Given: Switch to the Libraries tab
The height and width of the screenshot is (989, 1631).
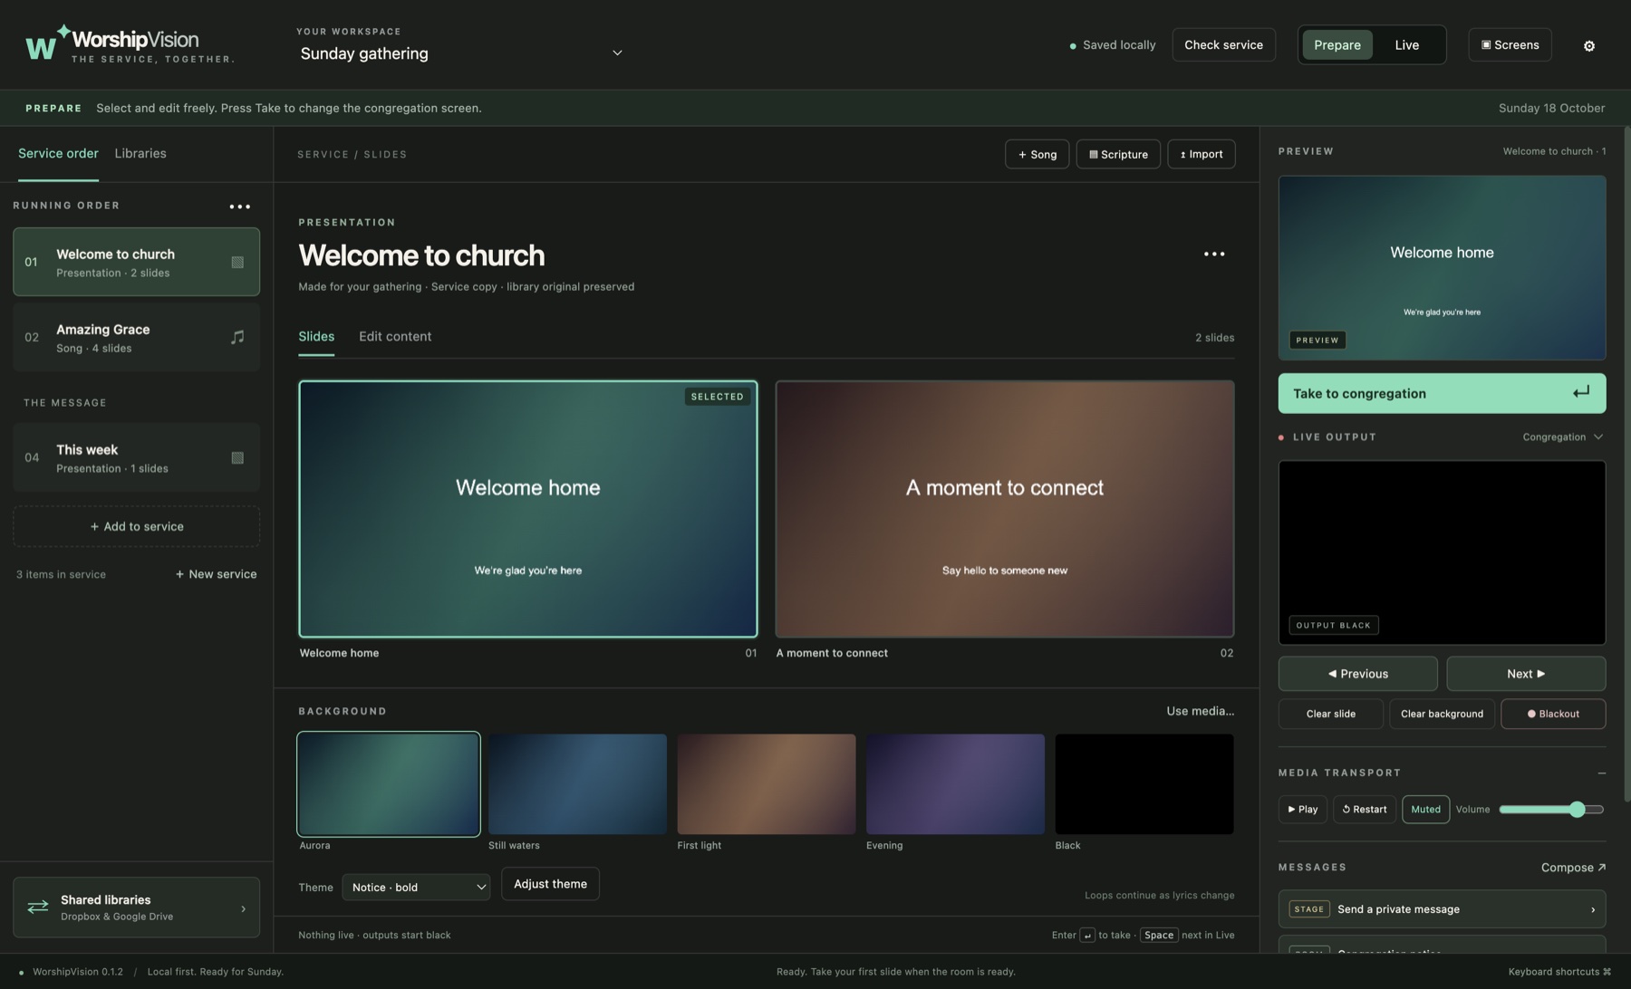Looking at the screenshot, I should tap(140, 154).
